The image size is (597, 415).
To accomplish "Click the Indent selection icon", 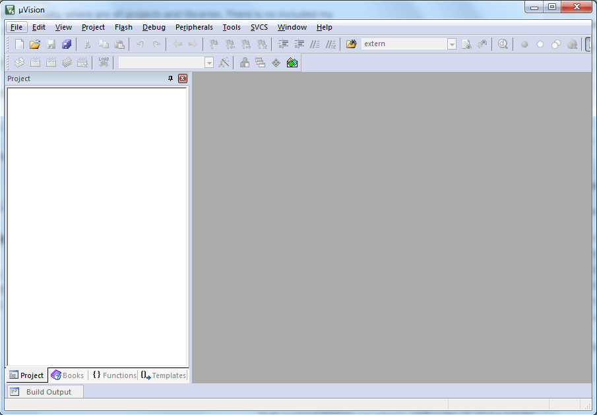I will tap(283, 44).
